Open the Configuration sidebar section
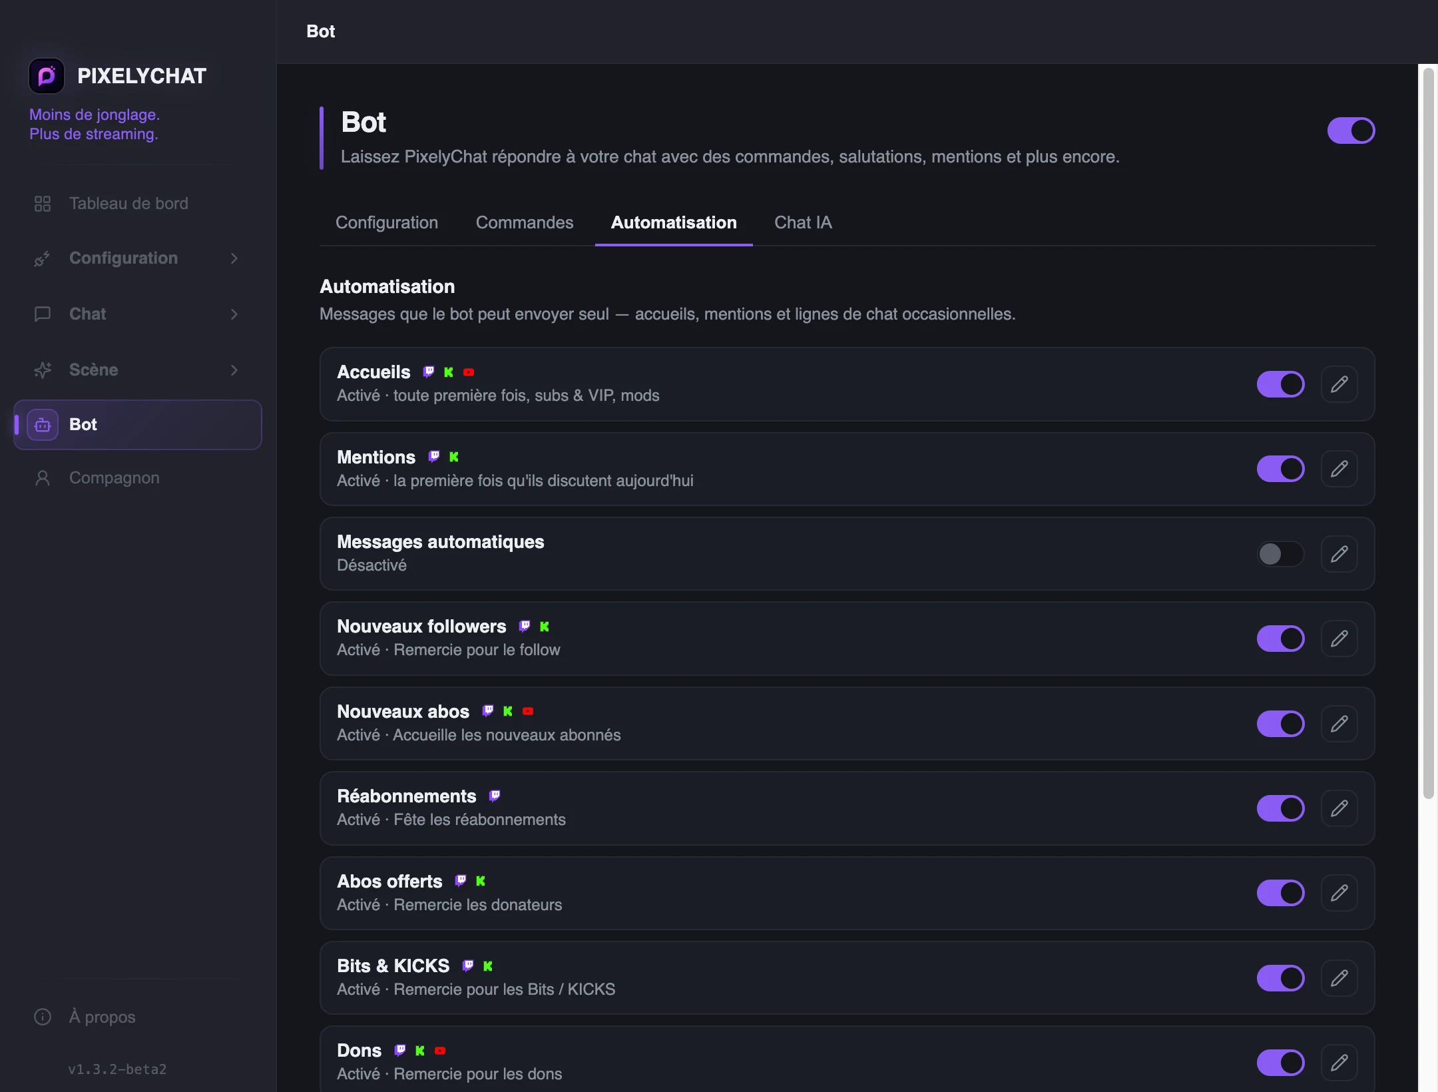 (138, 258)
